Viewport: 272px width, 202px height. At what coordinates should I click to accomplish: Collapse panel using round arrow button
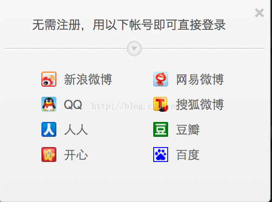tap(134, 48)
